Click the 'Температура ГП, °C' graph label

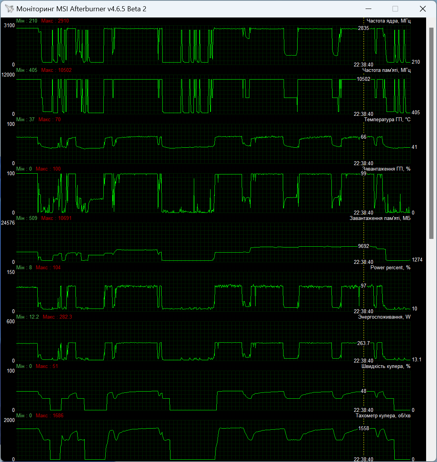click(387, 120)
